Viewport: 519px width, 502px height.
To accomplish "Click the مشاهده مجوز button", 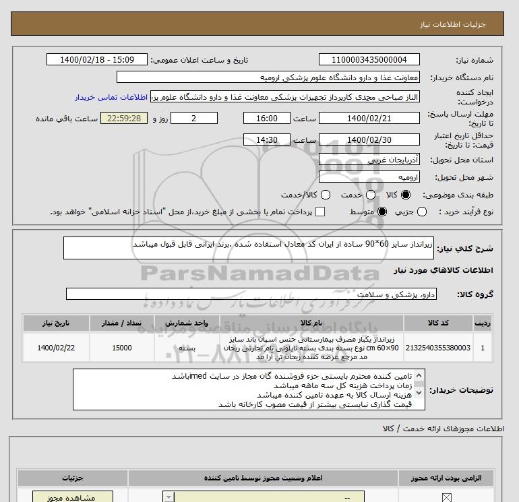I will point(73,497).
